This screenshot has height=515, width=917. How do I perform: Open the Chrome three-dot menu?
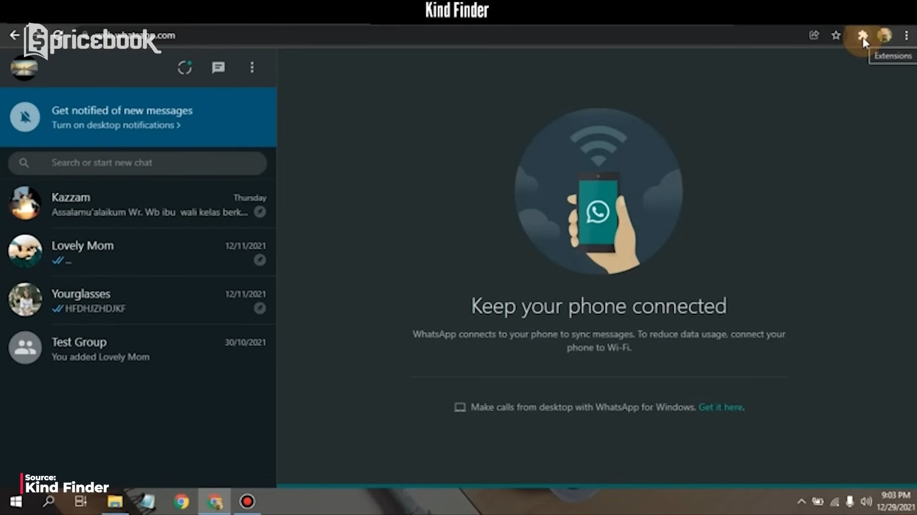point(906,35)
